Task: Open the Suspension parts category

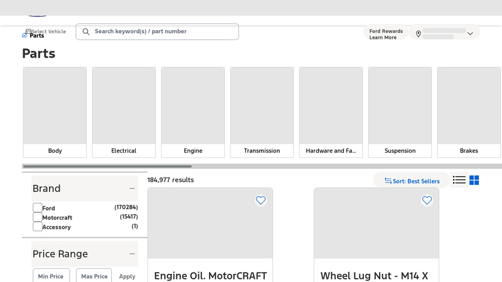Action: (x=400, y=112)
